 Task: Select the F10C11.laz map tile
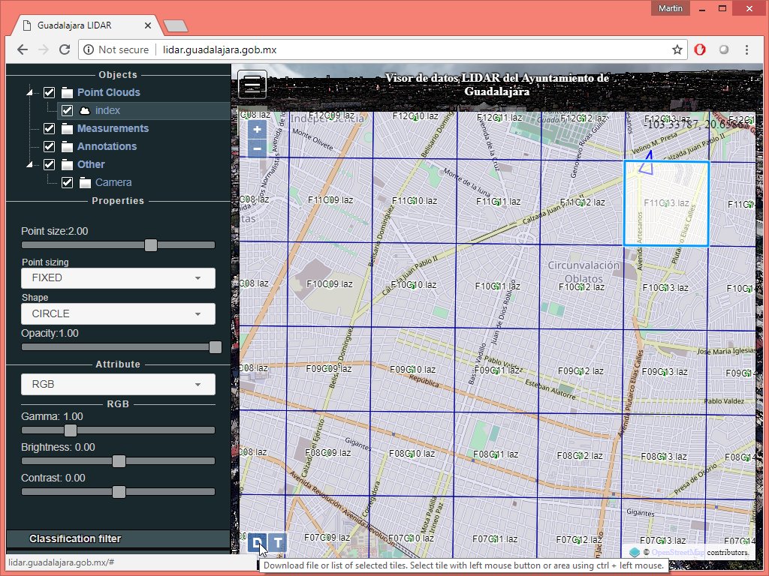[x=497, y=286]
